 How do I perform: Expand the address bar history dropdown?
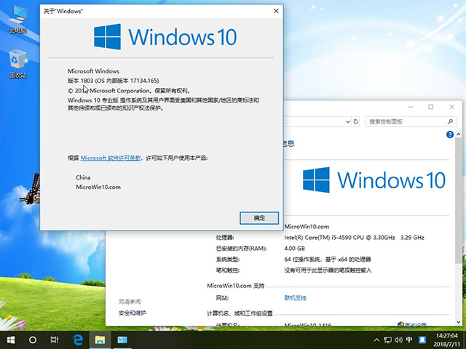(348, 121)
